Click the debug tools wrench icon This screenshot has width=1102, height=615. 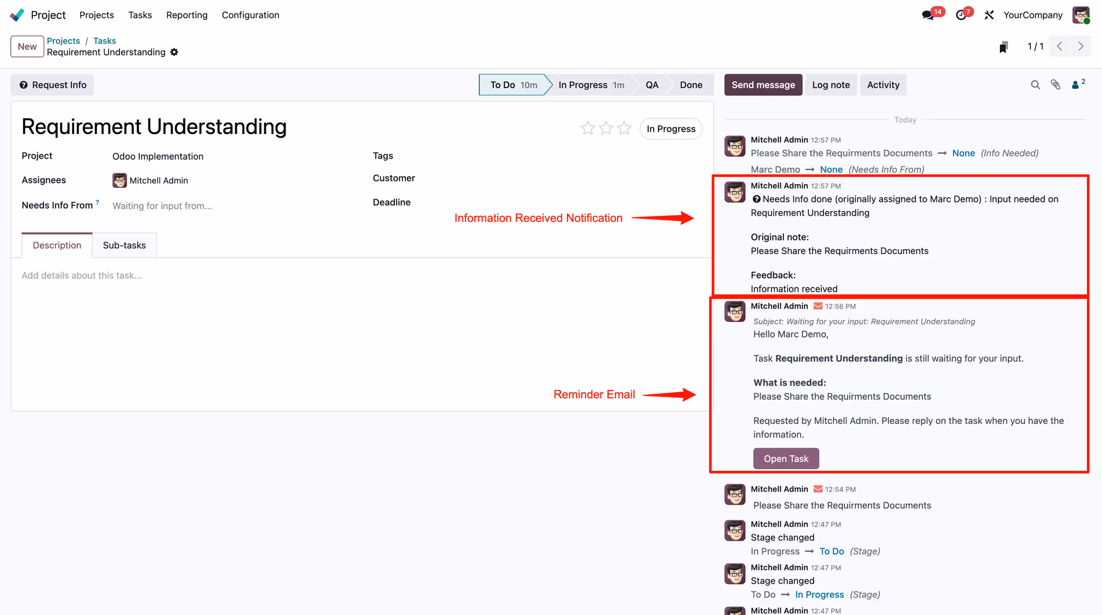pos(989,15)
